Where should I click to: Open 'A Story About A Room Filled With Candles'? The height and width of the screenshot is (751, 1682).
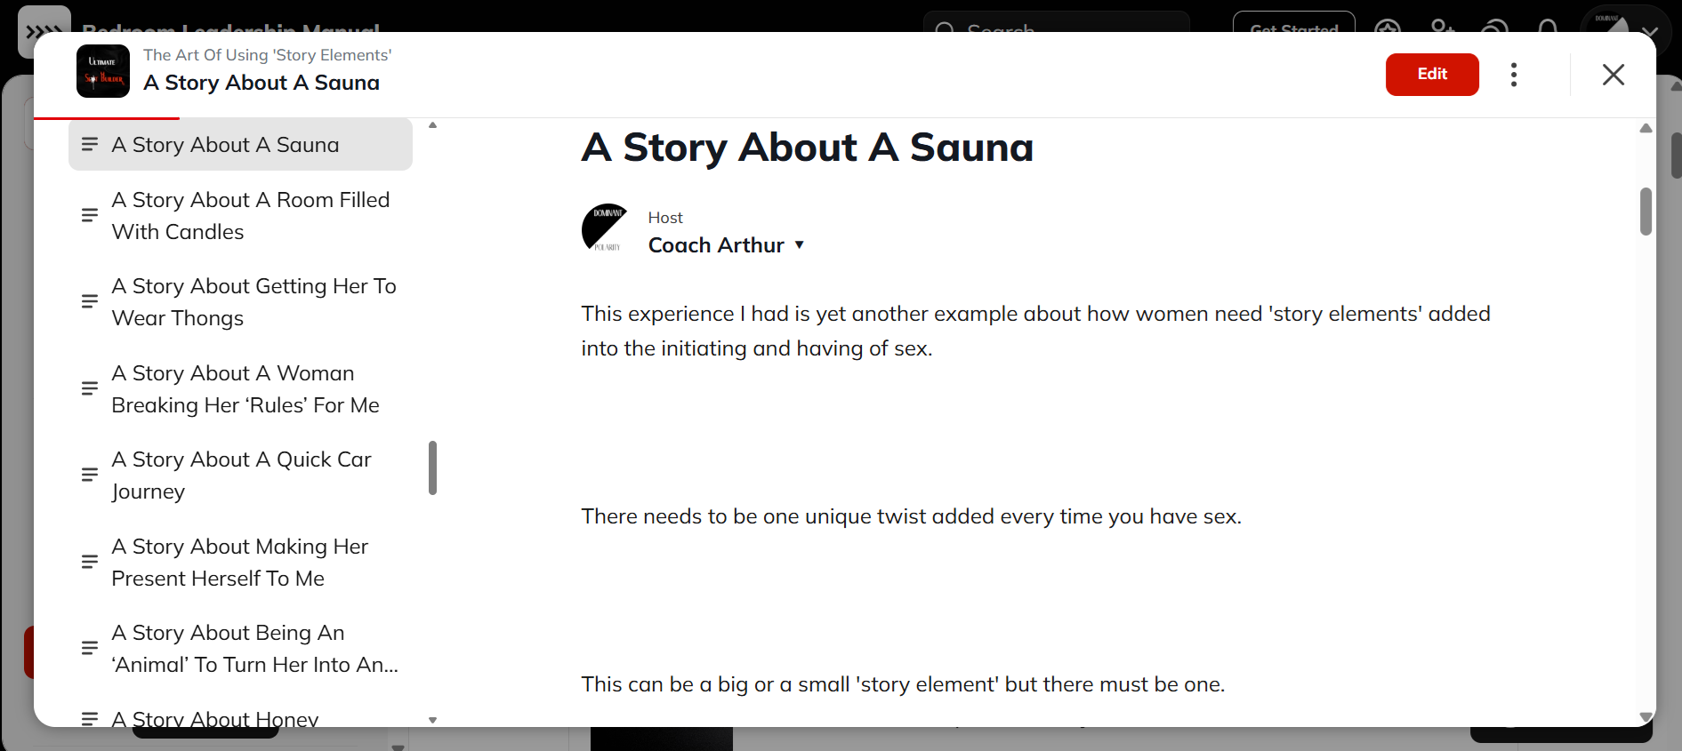pos(250,216)
